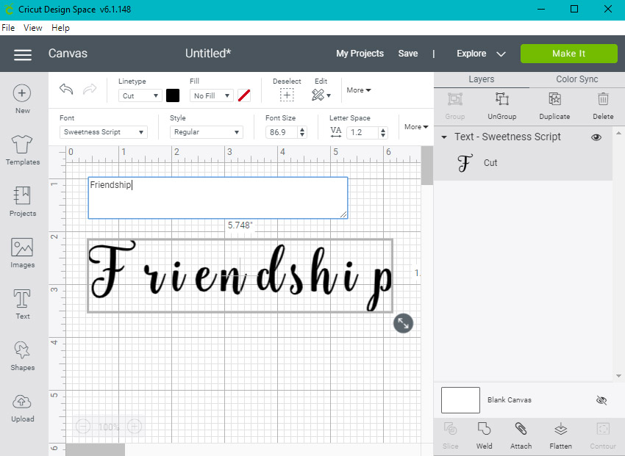Open the More menu in top toolbar
The image size is (625, 456).
358,90
